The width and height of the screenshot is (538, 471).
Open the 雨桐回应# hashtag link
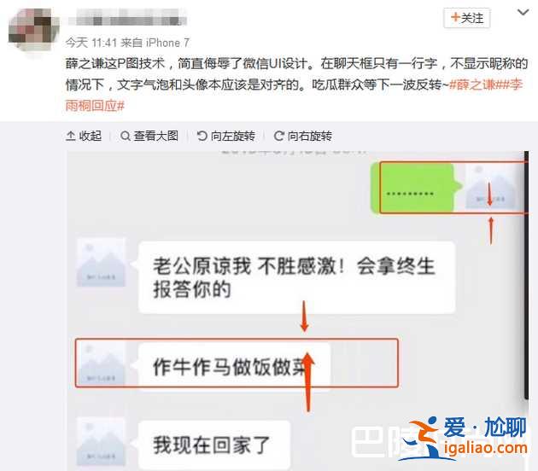pyautogui.click(x=95, y=106)
